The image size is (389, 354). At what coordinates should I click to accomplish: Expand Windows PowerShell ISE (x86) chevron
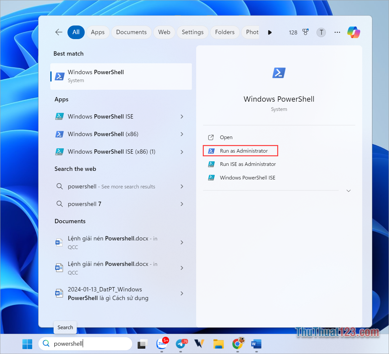click(x=182, y=152)
